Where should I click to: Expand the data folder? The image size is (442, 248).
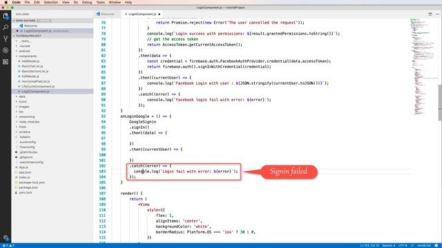point(17,96)
